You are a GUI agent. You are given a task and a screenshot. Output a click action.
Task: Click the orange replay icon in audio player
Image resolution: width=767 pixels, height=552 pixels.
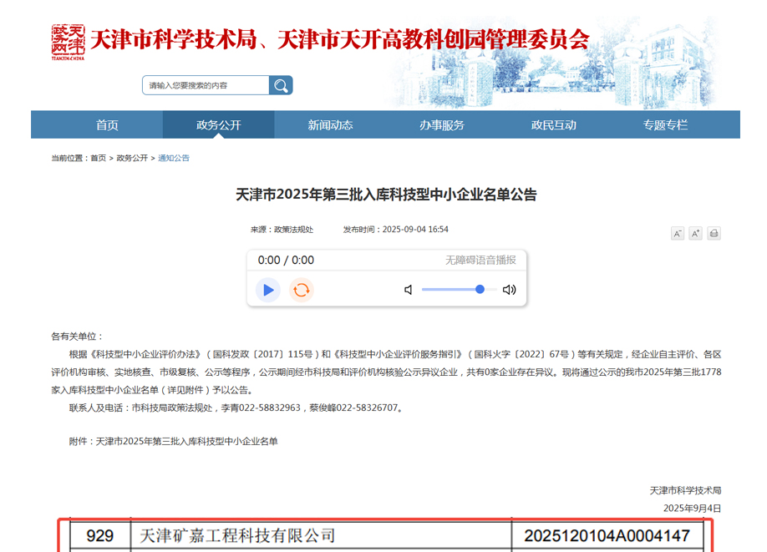pos(301,290)
